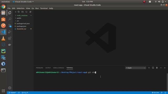168x94 pixels.
Task: Click the New File icon in Explorer
Action: tap(19, 12)
